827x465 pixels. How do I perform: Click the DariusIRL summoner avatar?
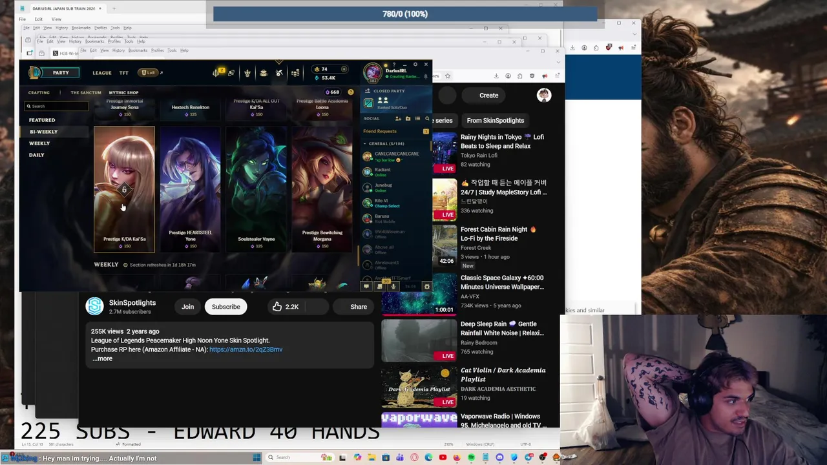click(x=372, y=72)
